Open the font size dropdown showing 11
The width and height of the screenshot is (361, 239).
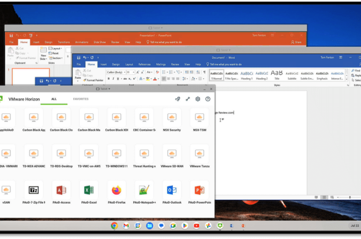pyautogui.click(x=134, y=72)
